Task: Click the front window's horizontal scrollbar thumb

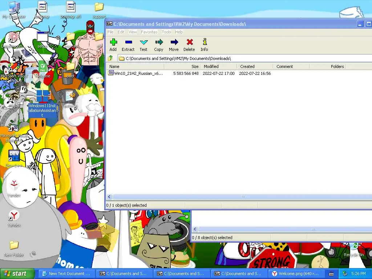Action: point(242,197)
